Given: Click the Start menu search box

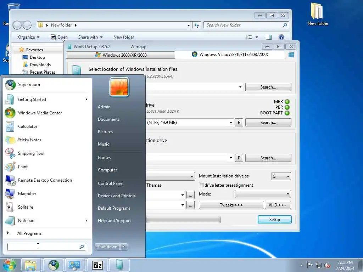Looking at the screenshot, I should (46, 247).
